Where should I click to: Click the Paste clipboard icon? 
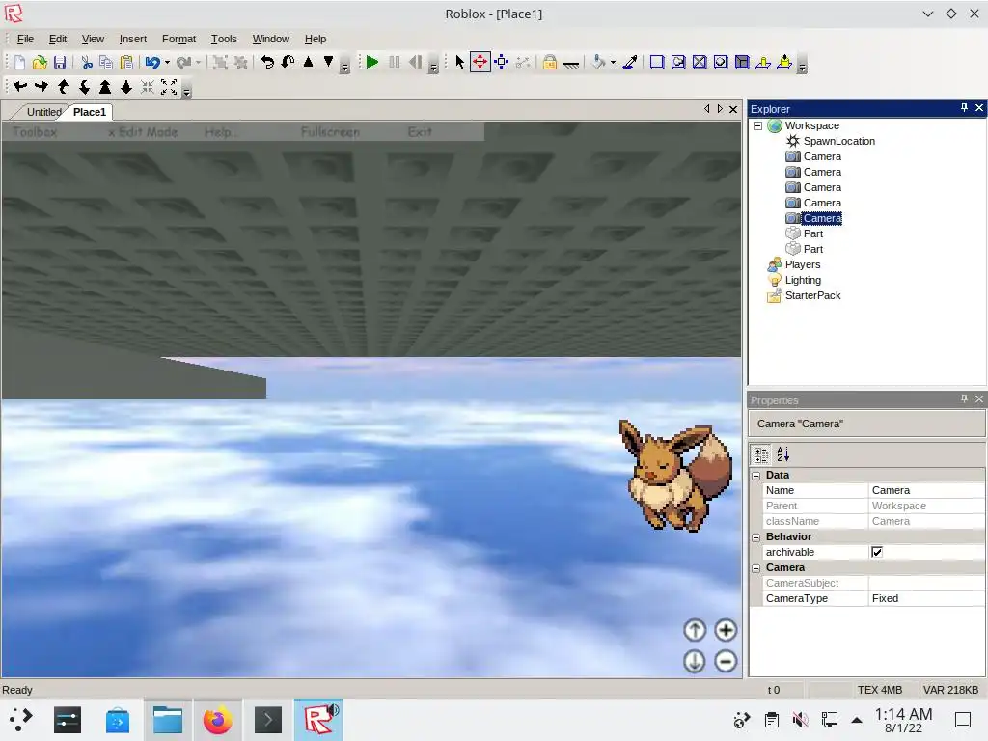tap(126, 63)
